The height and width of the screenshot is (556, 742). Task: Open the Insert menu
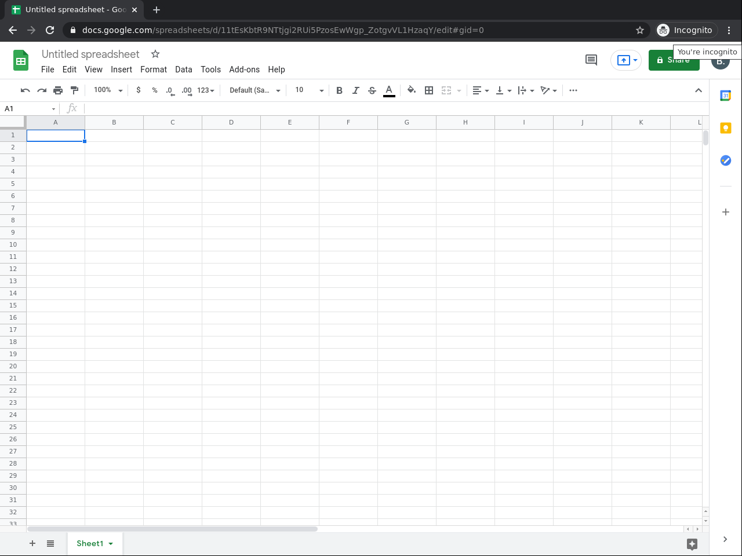122,69
